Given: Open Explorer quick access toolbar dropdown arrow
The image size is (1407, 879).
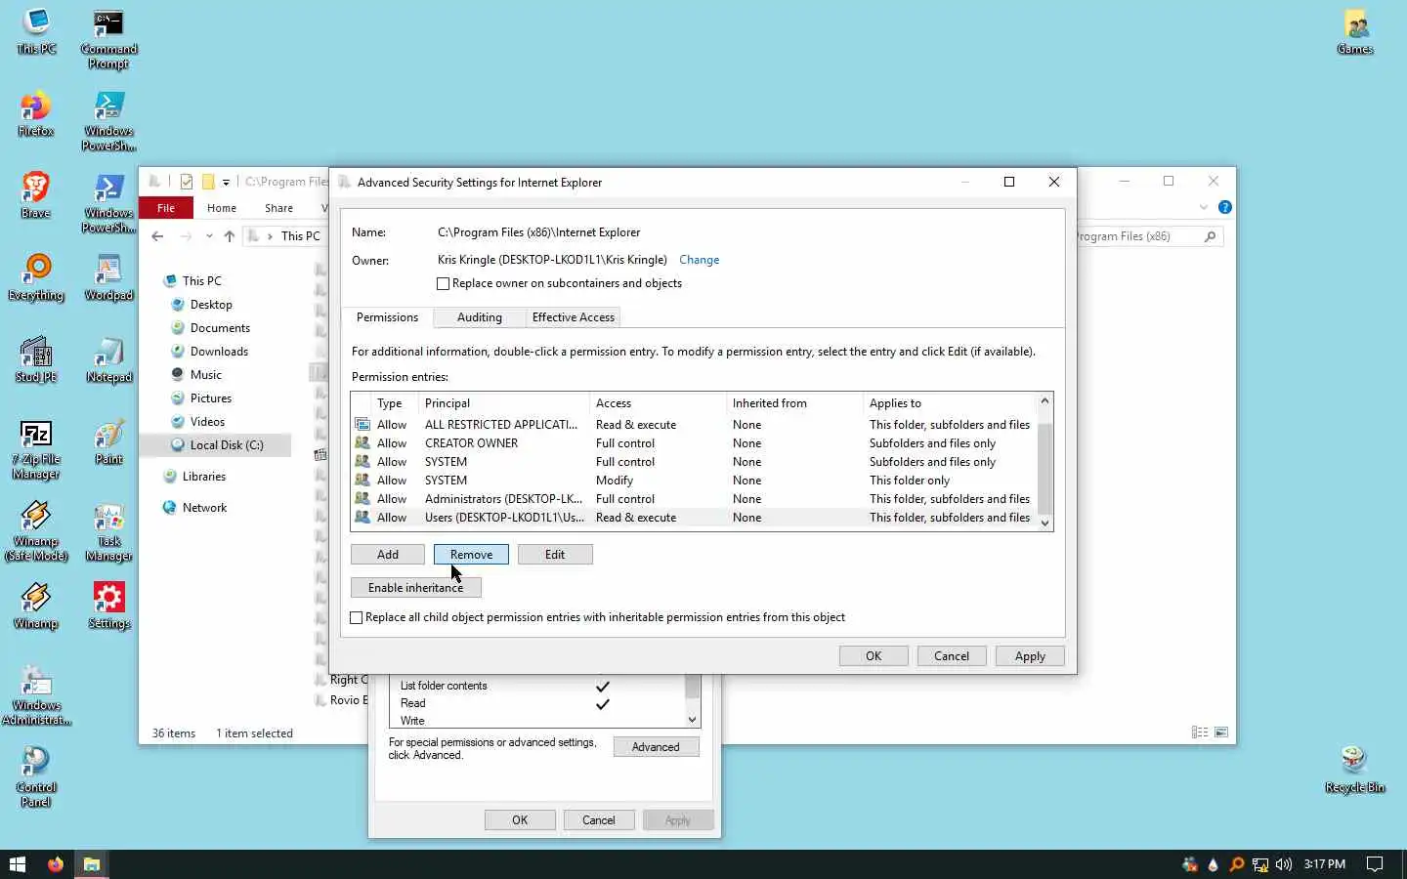Looking at the screenshot, I should [226, 182].
